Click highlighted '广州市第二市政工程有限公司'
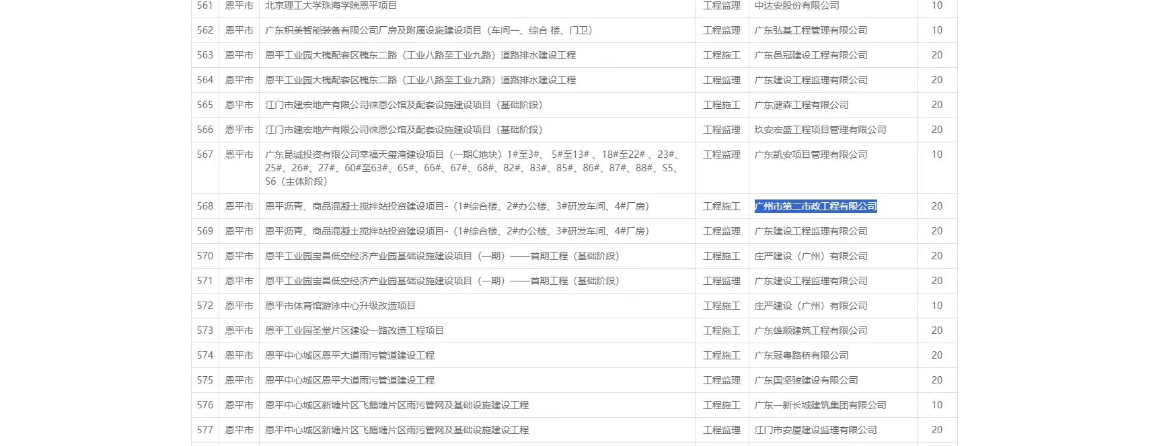This screenshot has height=446, width=1153. (x=815, y=206)
